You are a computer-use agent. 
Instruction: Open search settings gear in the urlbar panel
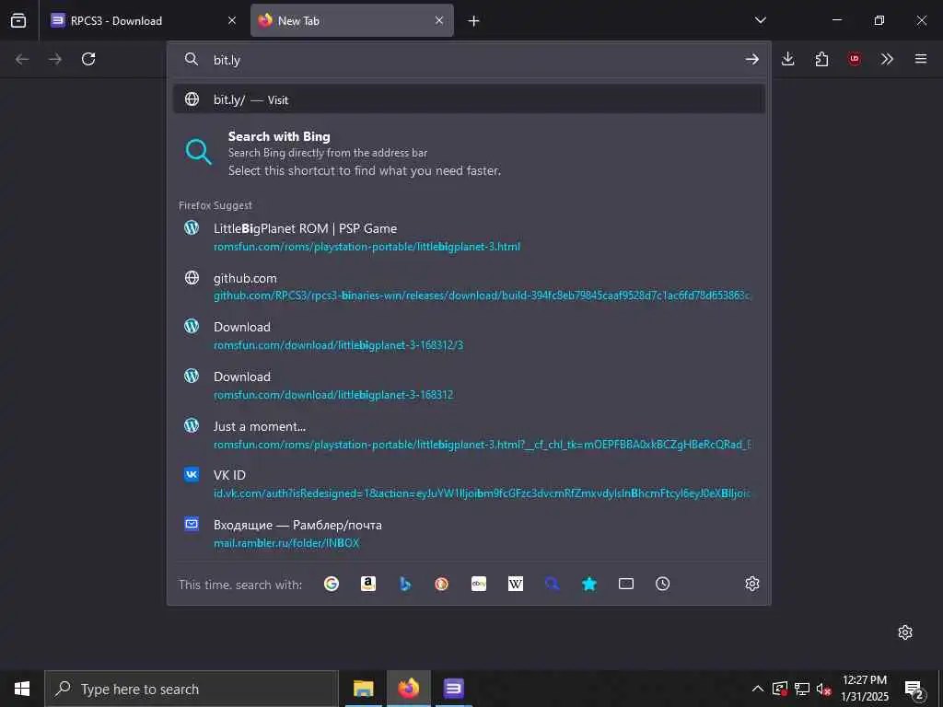click(751, 584)
